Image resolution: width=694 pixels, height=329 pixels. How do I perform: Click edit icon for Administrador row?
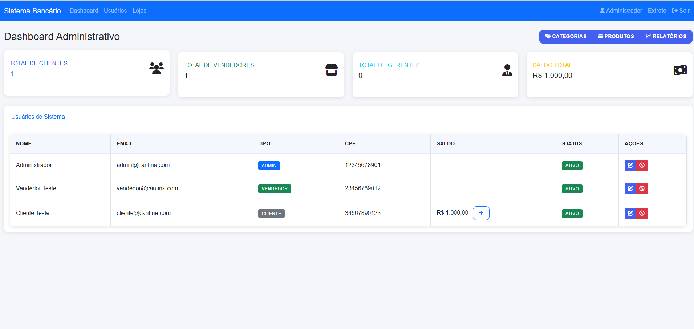(x=630, y=165)
